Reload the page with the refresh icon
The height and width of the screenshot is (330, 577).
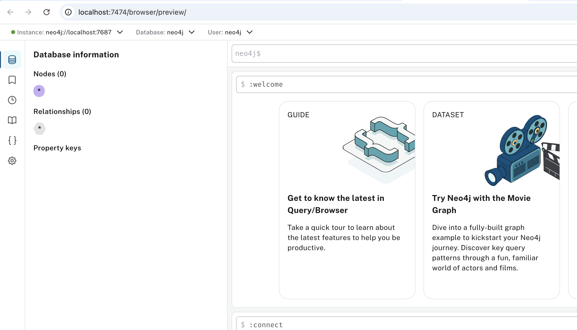coord(47,12)
